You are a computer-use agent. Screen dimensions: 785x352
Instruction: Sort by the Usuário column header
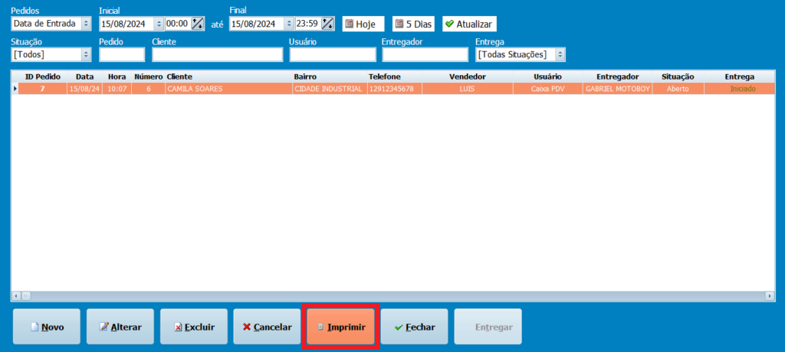[547, 77]
